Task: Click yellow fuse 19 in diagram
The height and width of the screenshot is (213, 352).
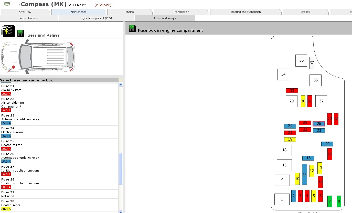Action: (290, 140)
